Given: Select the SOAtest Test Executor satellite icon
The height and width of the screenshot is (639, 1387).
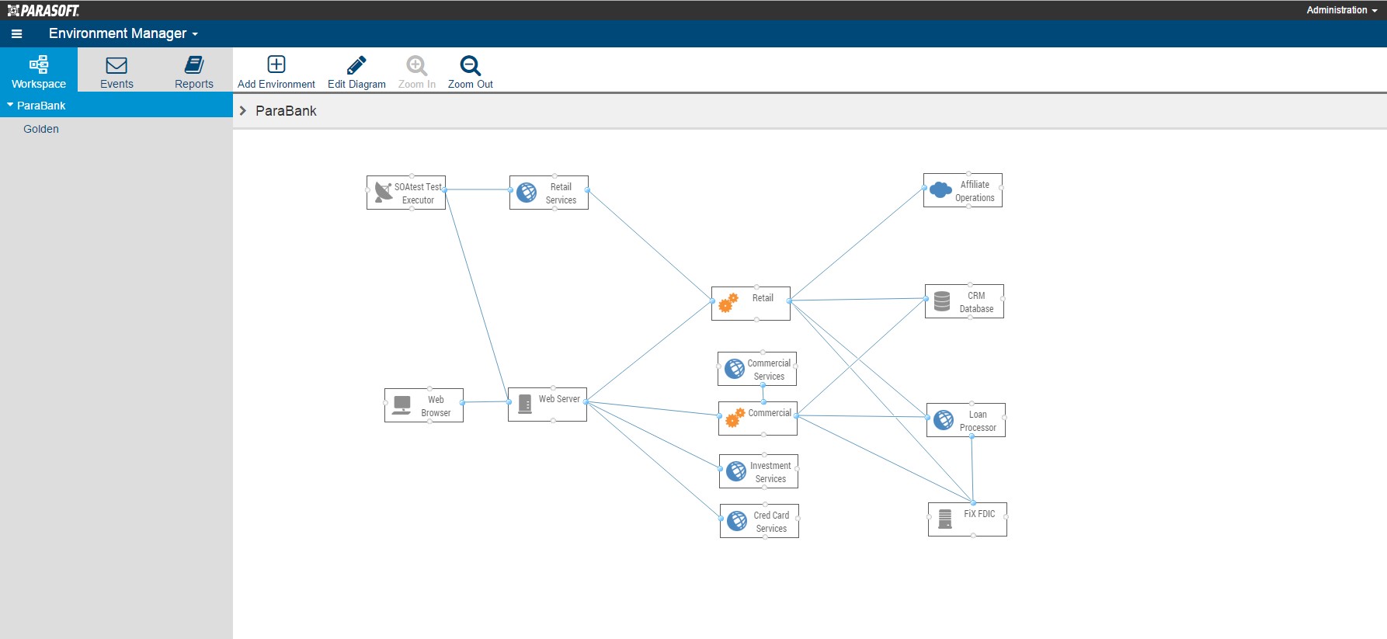Looking at the screenshot, I should click(384, 192).
